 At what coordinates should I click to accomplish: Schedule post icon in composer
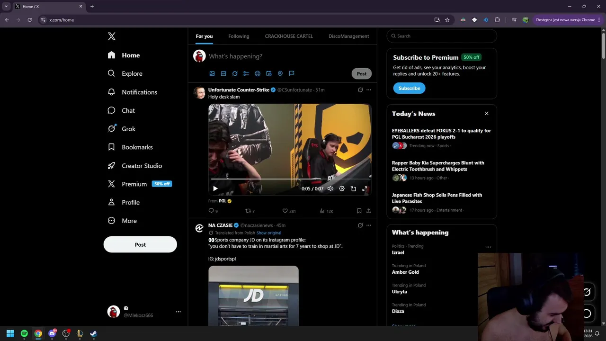point(269,73)
